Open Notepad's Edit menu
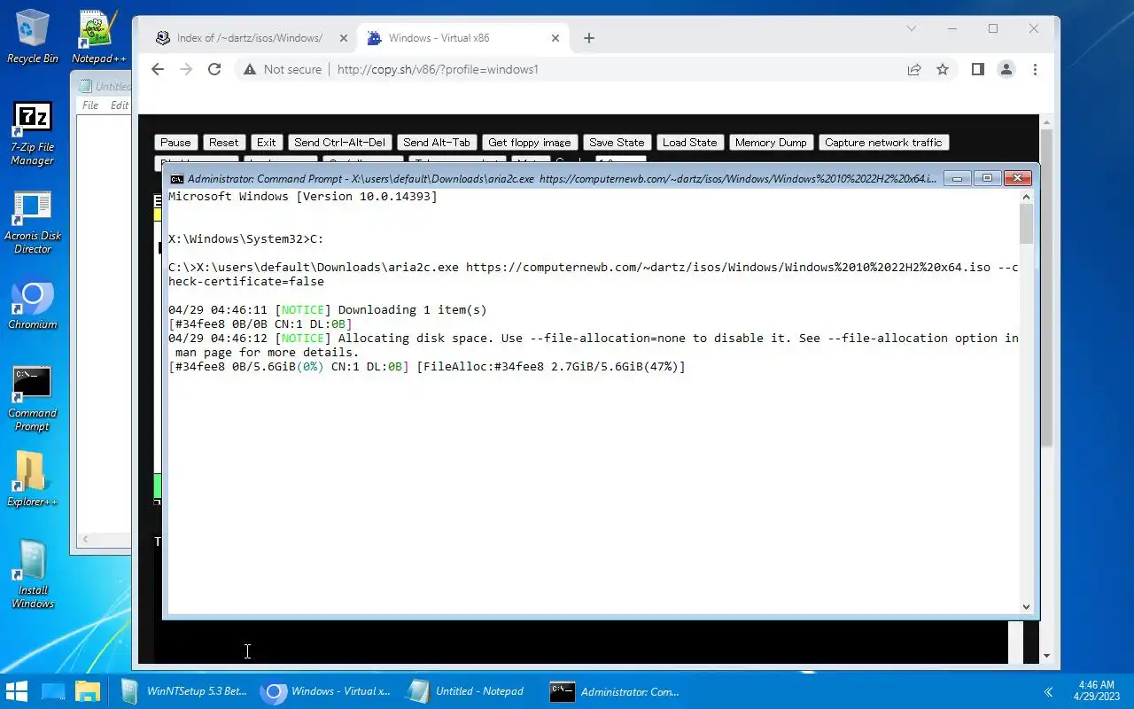 point(120,105)
